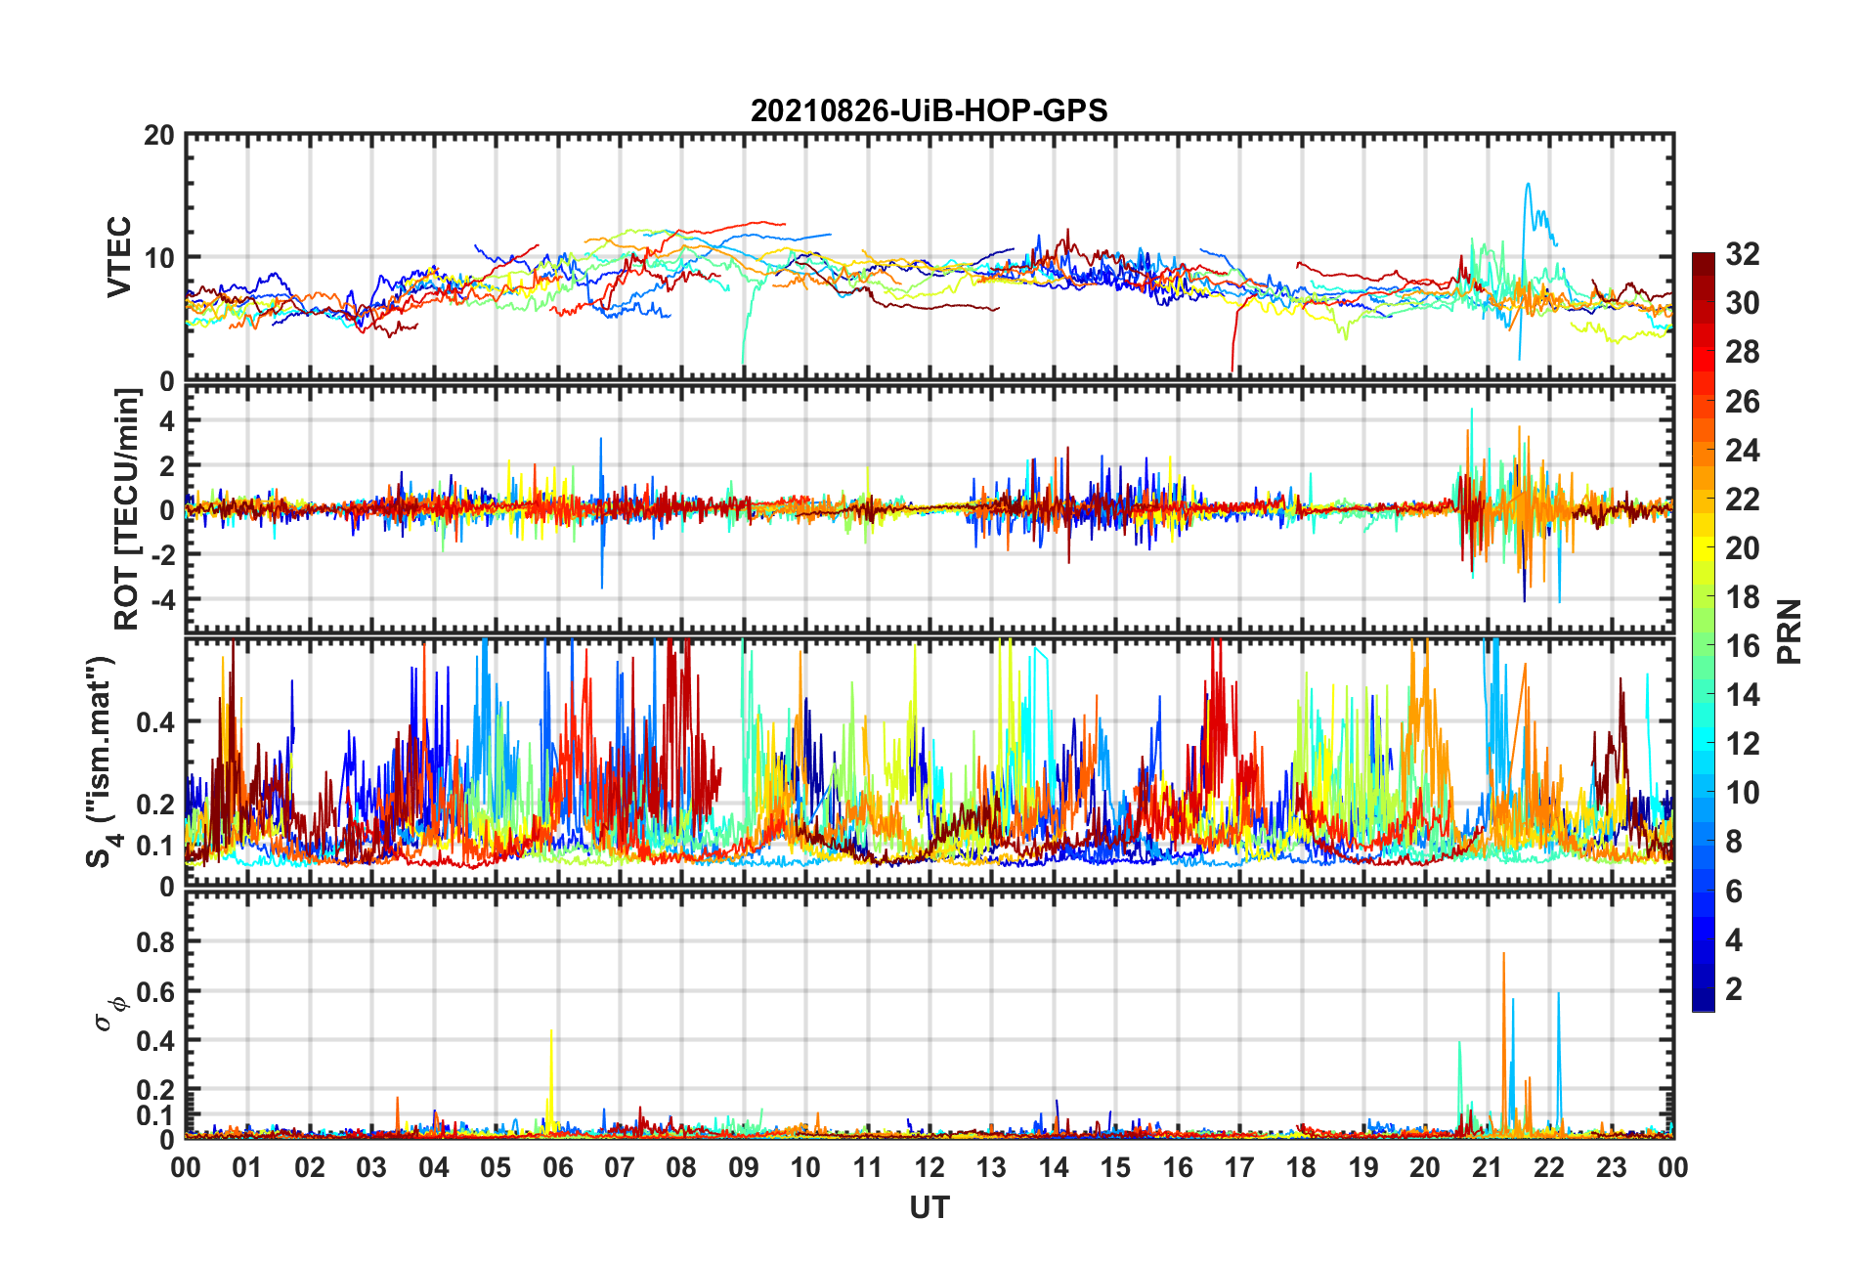Select the "UT" x-axis label
The height and width of the screenshot is (1263, 1859).
click(929, 1208)
